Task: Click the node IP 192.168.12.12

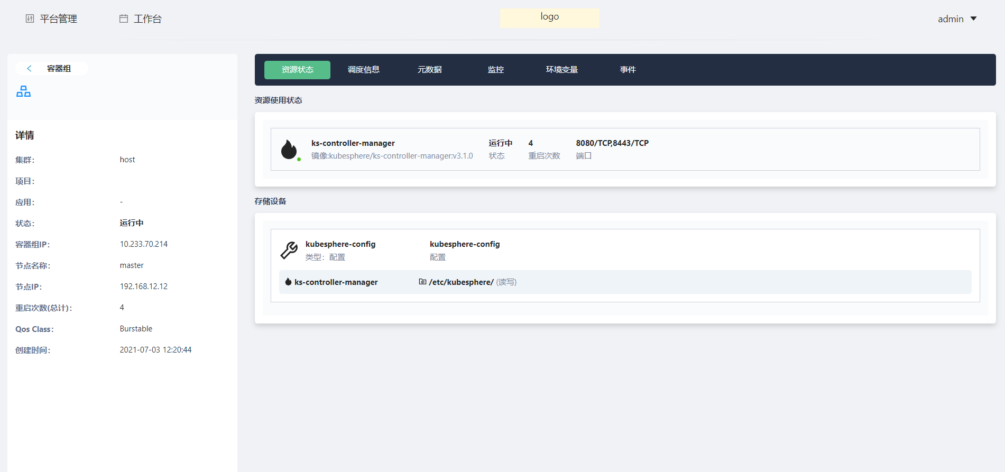Action: pyautogui.click(x=144, y=286)
